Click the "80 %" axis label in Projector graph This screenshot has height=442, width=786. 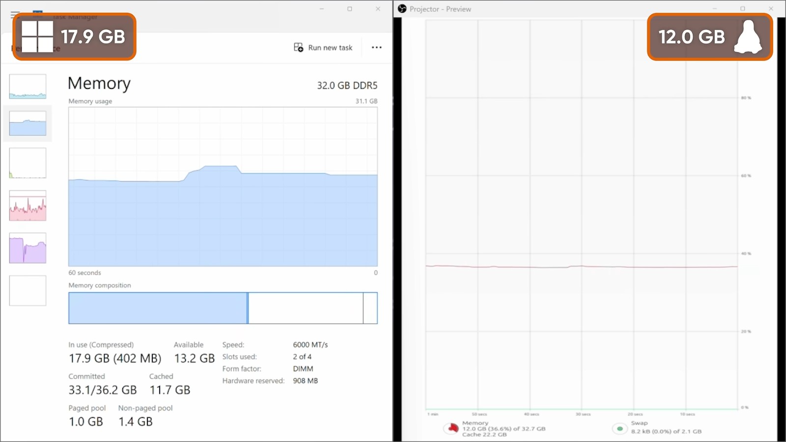click(746, 98)
